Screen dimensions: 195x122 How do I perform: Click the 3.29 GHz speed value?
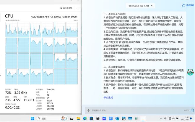point(21,93)
